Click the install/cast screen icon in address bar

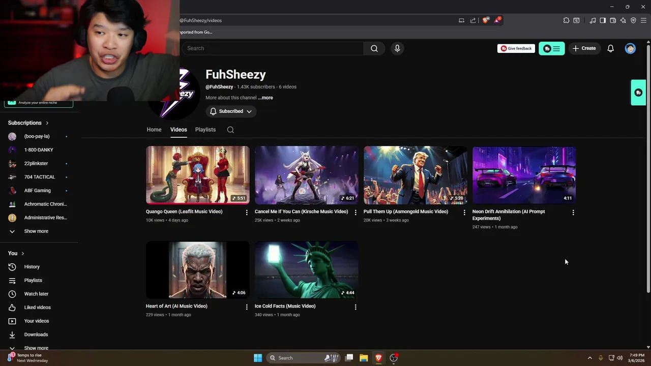461,20
